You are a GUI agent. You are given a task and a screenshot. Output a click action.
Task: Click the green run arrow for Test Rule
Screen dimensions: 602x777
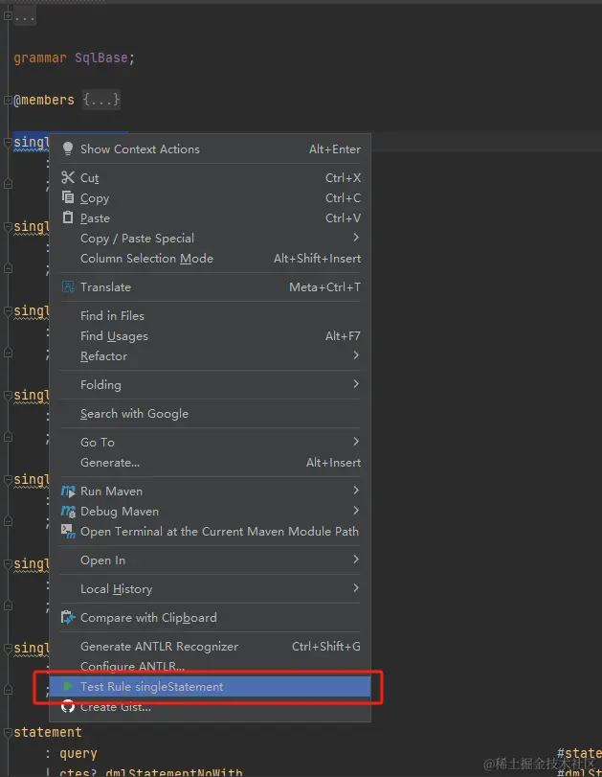(x=68, y=686)
